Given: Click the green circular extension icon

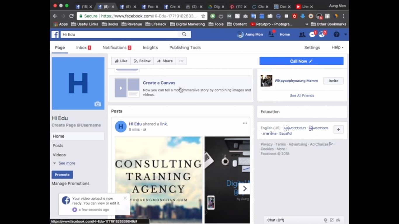Looking at the screenshot, I should [213, 16].
